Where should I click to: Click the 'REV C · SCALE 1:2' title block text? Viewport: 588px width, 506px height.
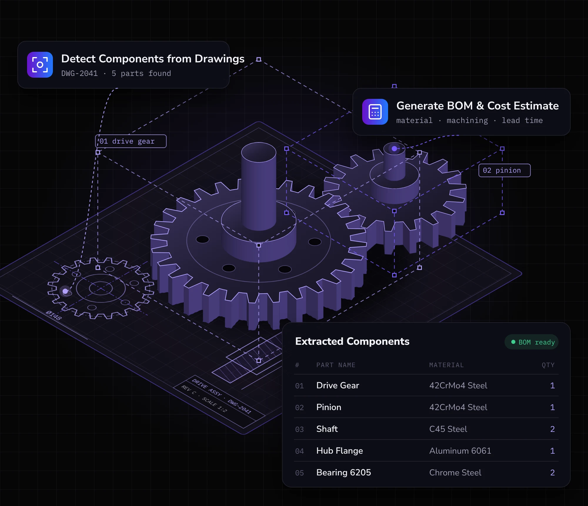(x=204, y=399)
